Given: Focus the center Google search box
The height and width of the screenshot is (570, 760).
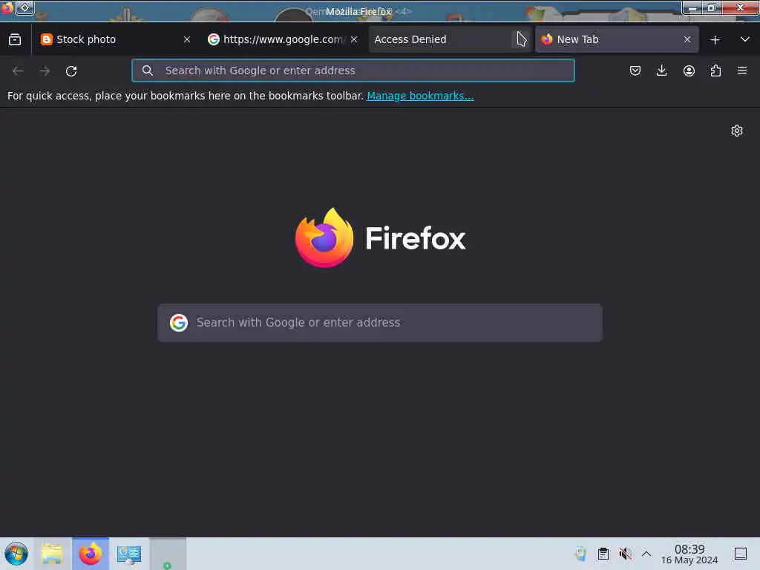Looking at the screenshot, I should 380,323.
